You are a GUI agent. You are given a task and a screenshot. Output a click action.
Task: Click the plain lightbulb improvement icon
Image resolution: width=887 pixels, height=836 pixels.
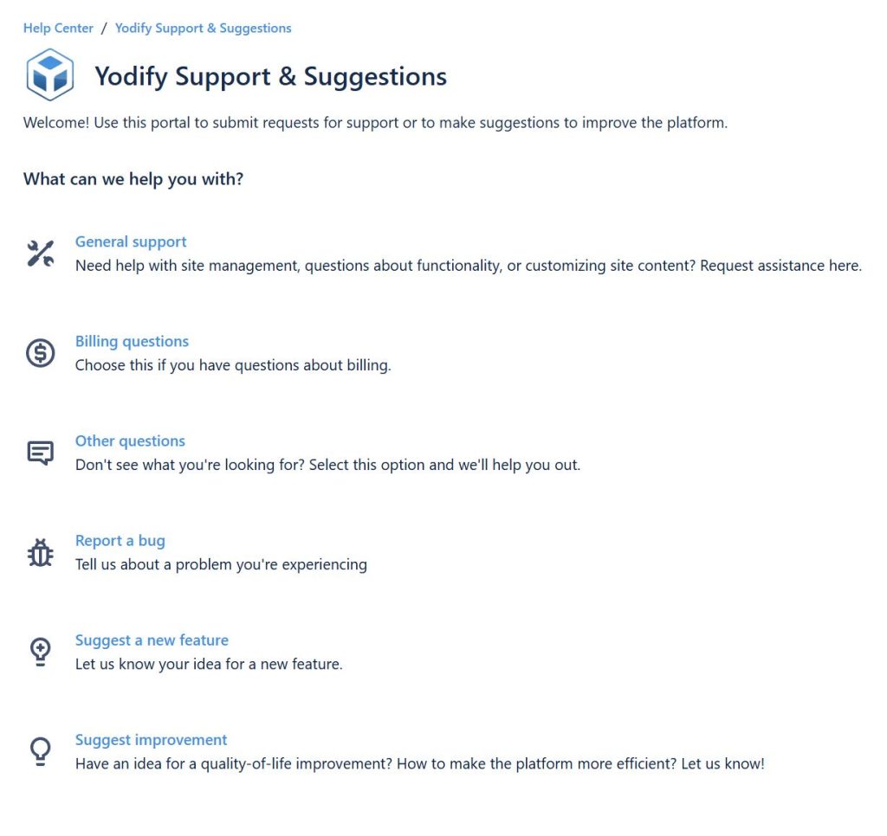41,751
